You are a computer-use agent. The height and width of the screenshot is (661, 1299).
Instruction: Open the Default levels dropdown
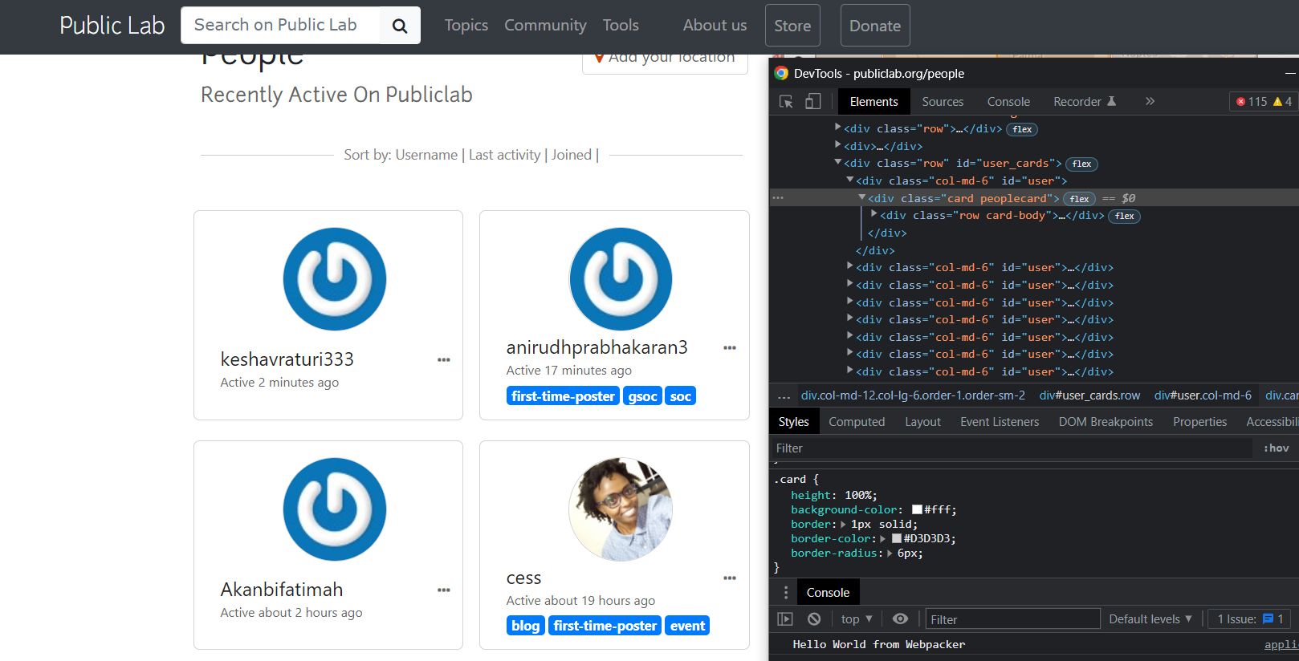tap(1150, 619)
